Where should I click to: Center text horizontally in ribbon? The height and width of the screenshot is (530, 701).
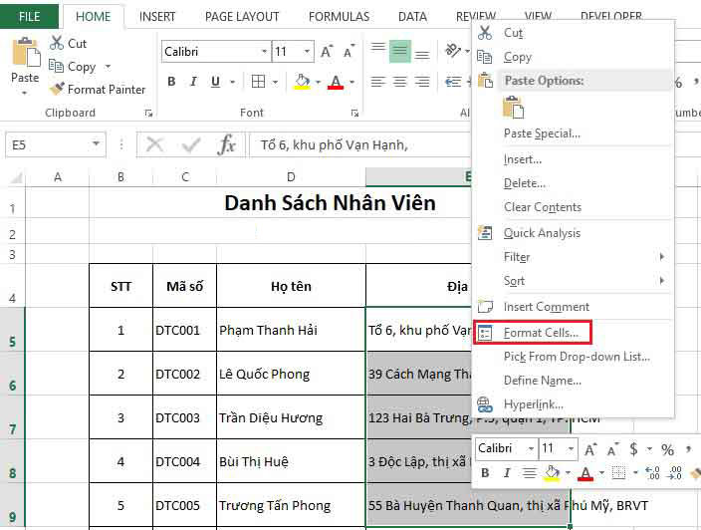click(400, 82)
